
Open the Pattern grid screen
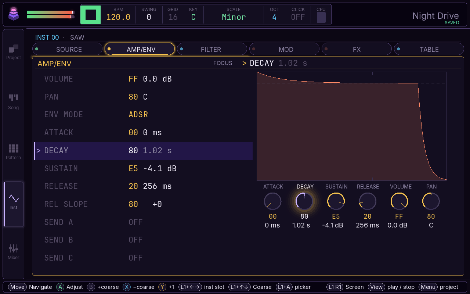(x=14, y=152)
